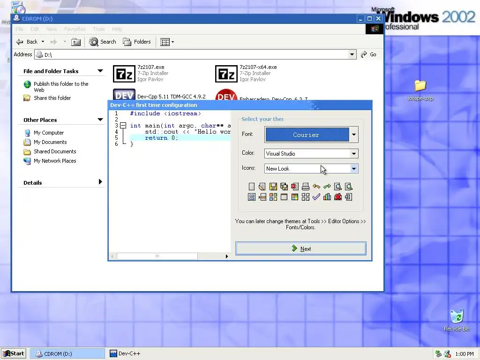Image resolution: width=480 pixels, height=360 pixels.
Task: Click the four grey squares Rebuild All icon
Action: tap(306, 197)
